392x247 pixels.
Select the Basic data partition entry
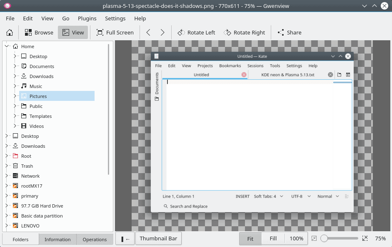pos(42,216)
